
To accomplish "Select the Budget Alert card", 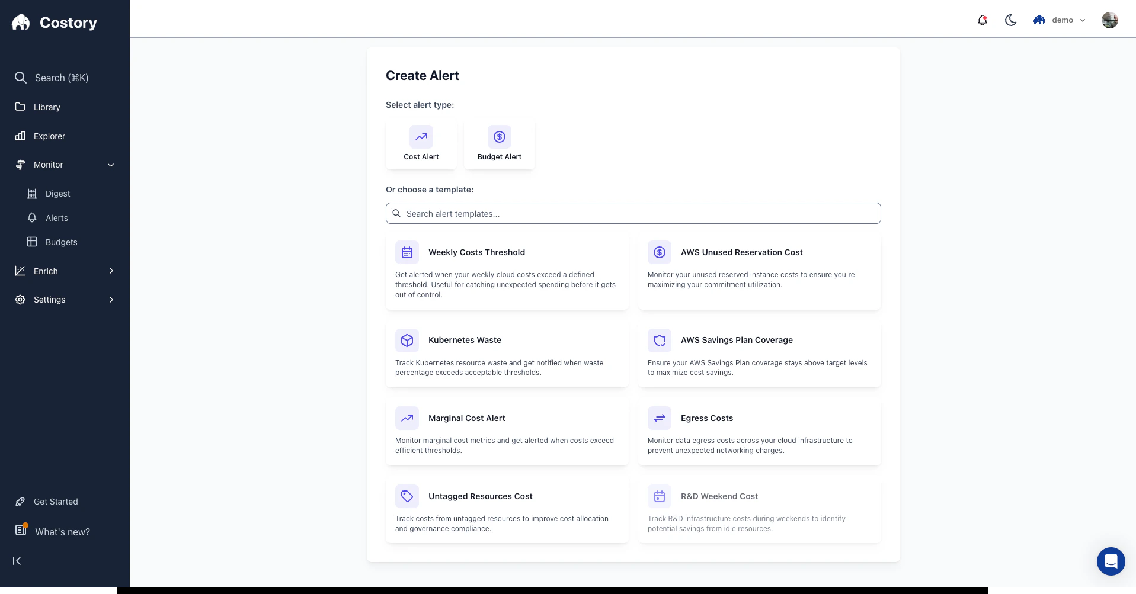I will click(x=499, y=144).
